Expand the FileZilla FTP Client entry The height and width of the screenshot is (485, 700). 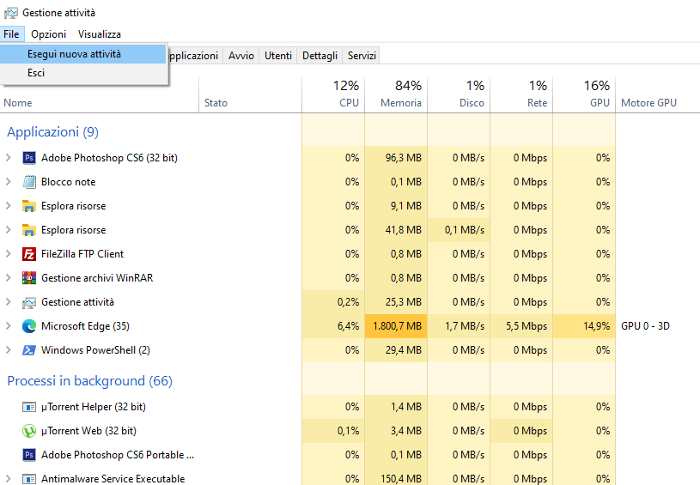coord(9,254)
